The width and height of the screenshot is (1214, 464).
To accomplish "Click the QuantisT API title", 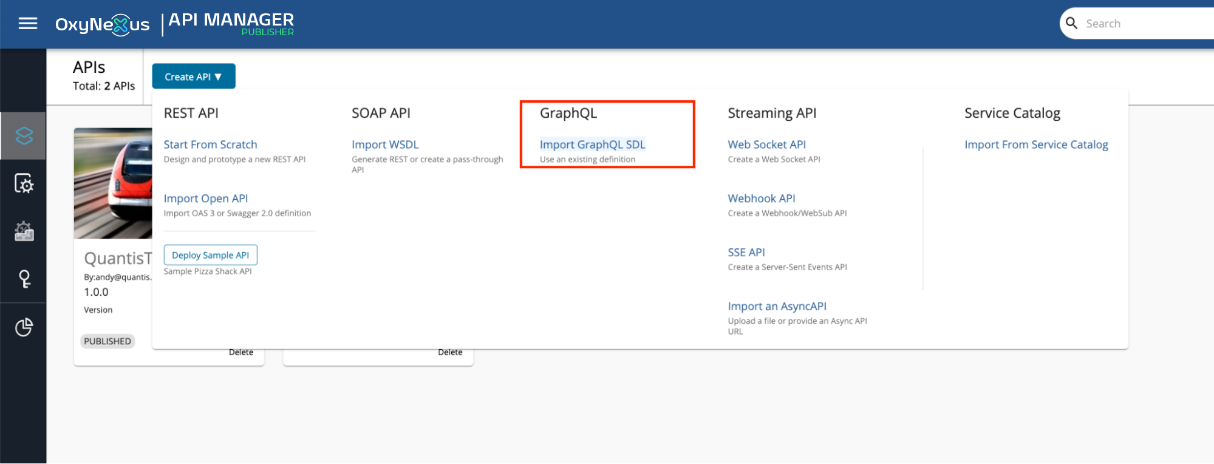I will click(118, 259).
